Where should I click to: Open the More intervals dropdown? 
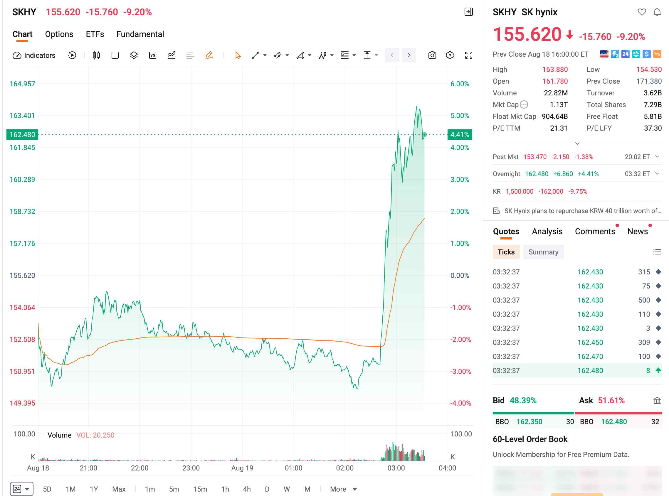(343, 489)
